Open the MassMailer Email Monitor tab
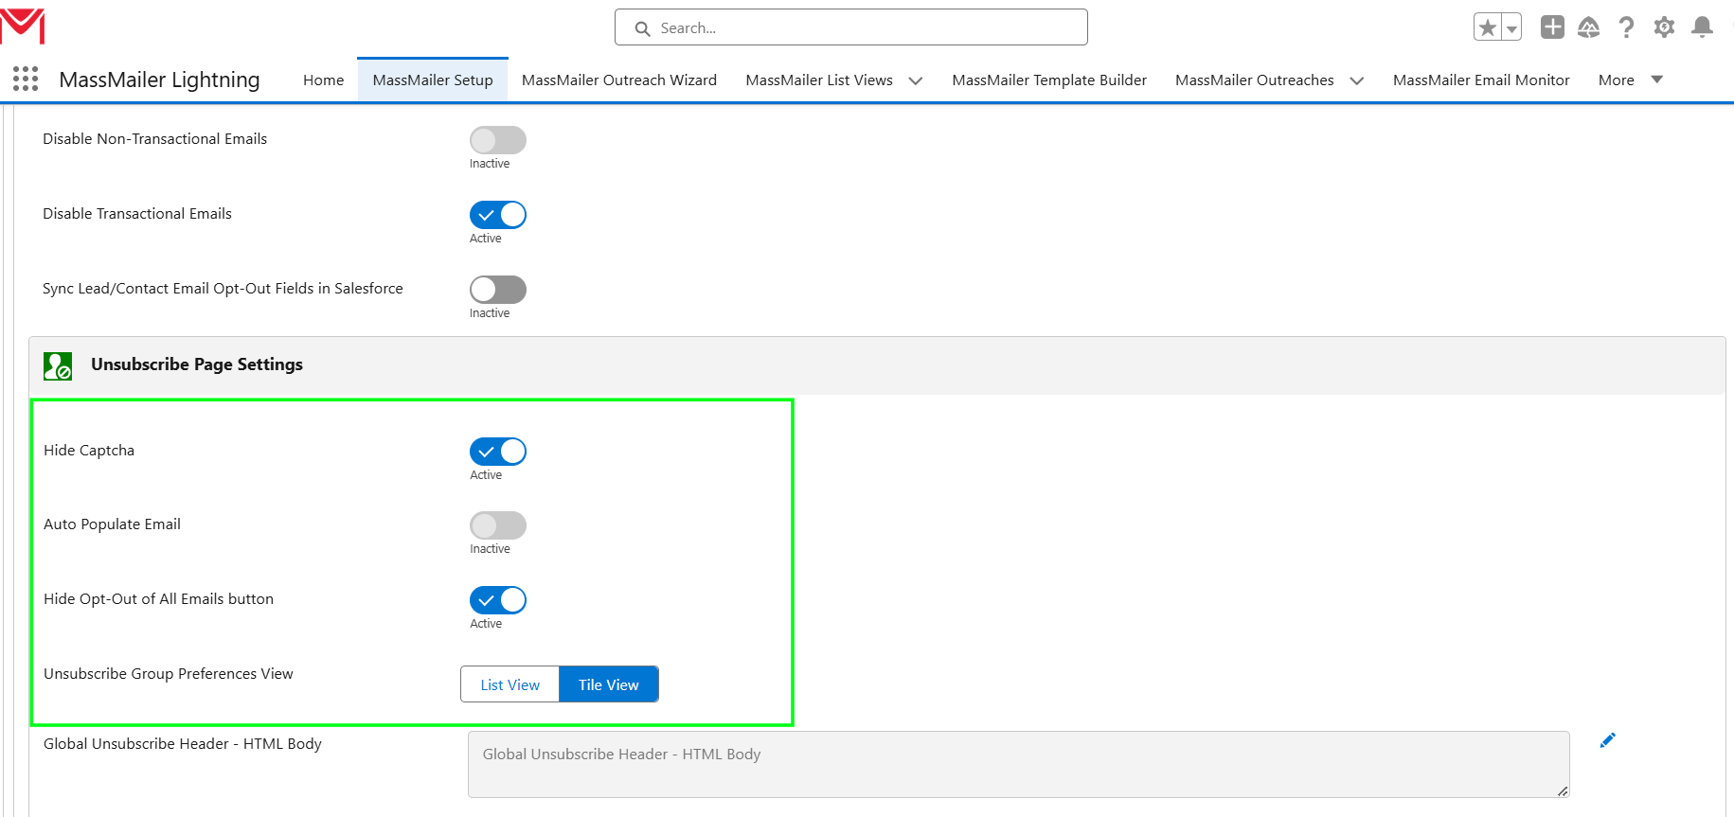This screenshot has width=1734, height=817. pyautogui.click(x=1481, y=80)
